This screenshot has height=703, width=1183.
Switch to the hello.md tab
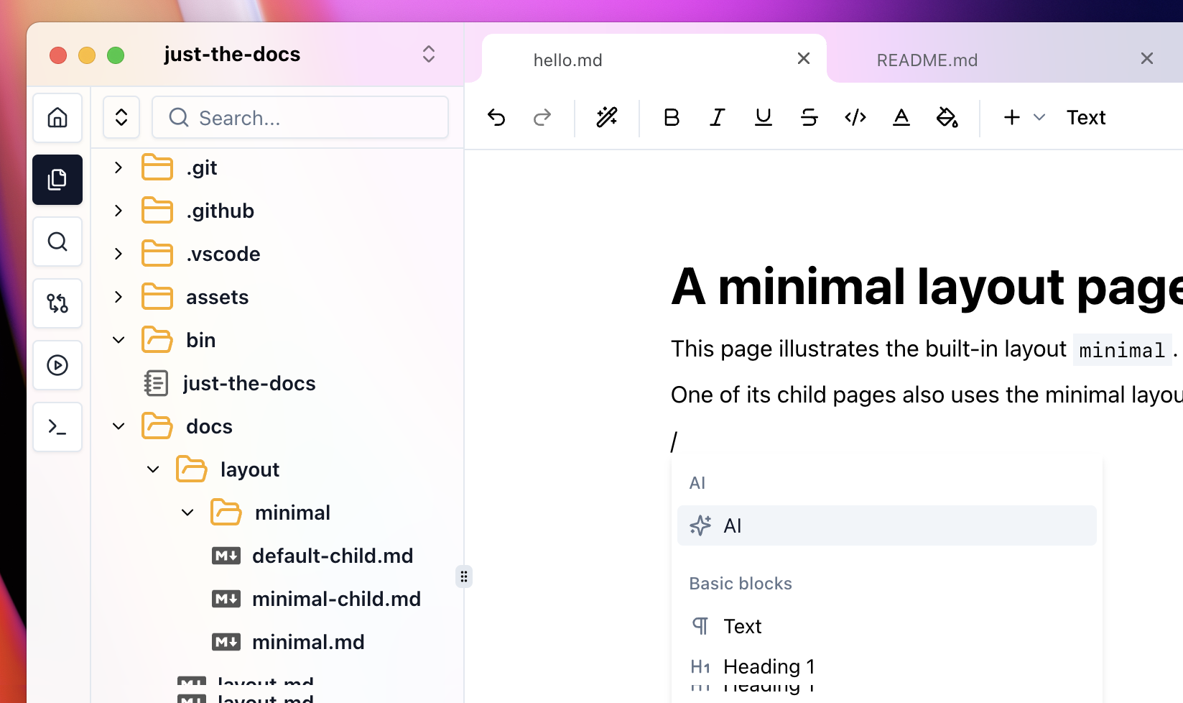567,60
